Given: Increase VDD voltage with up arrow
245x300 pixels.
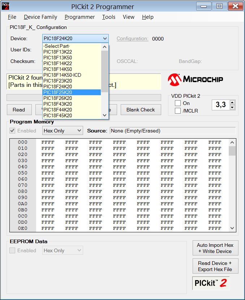Looking at the screenshot, I should click(x=232, y=102).
